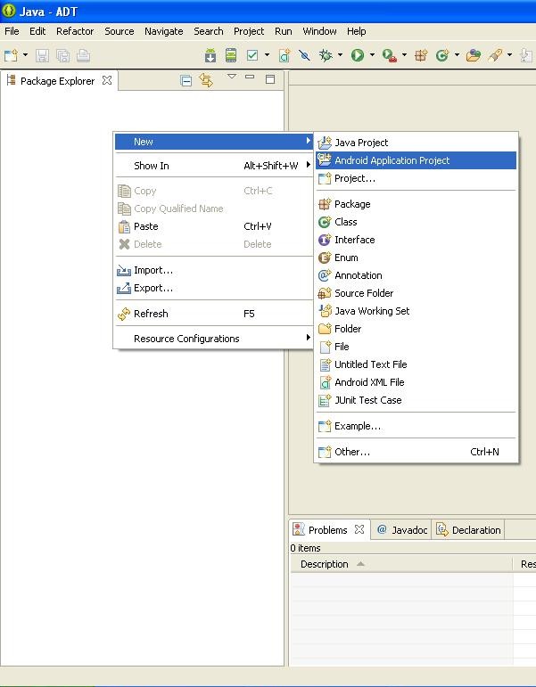This screenshot has width=536, height=687.
Task: Open the New wizard dropdown arrow
Action: 25,55
